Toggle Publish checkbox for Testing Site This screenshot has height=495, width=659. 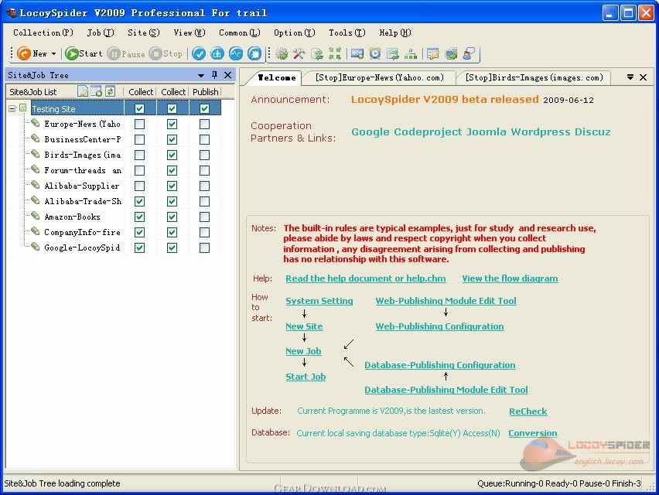pyautogui.click(x=205, y=108)
